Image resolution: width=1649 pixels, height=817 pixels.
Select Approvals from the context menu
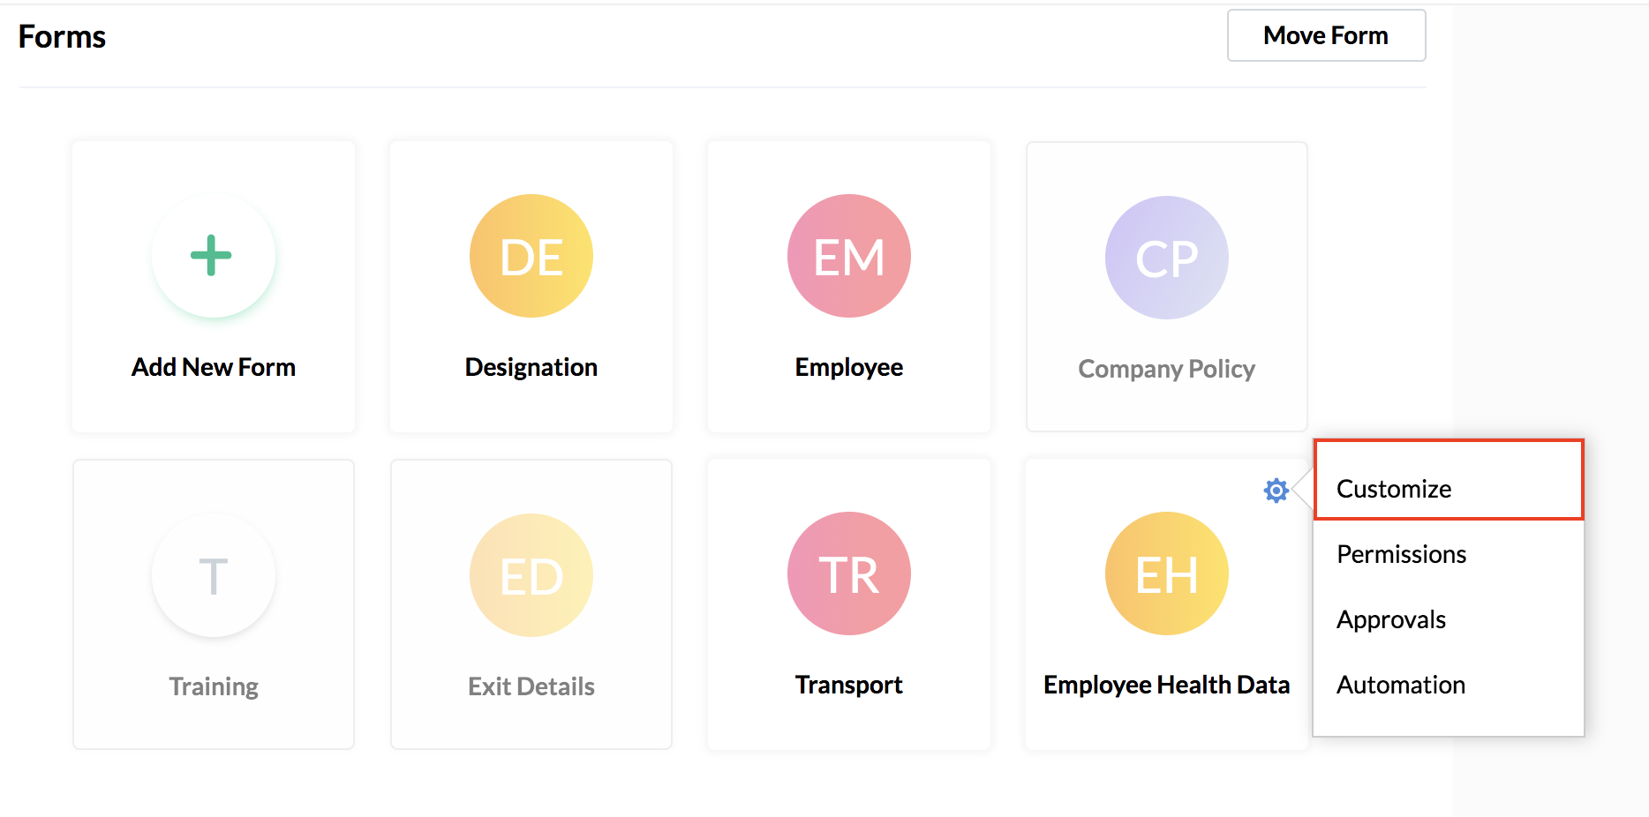(x=1391, y=619)
